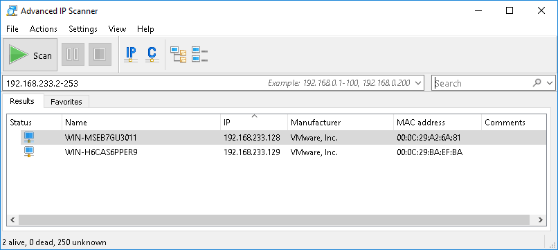Click the IP subnet toolbar icon

point(131,55)
